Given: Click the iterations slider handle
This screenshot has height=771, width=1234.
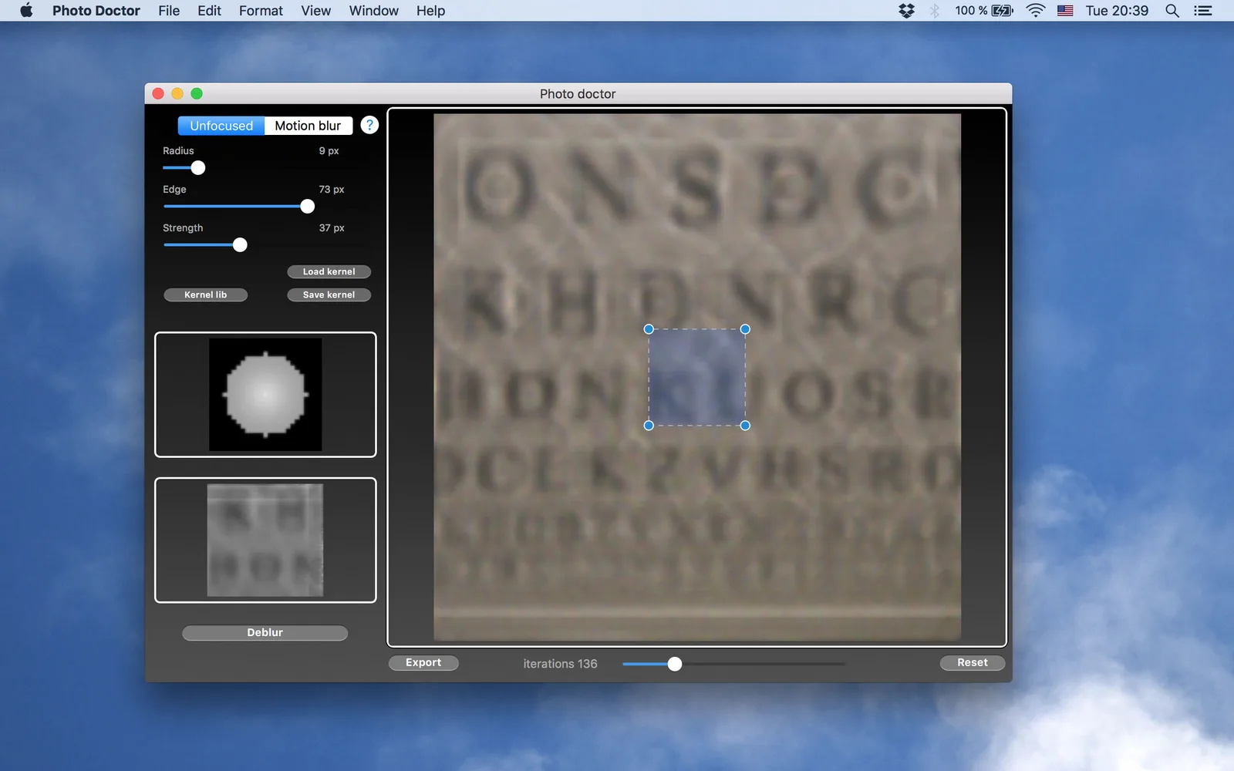Looking at the screenshot, I should coord(675,664).
